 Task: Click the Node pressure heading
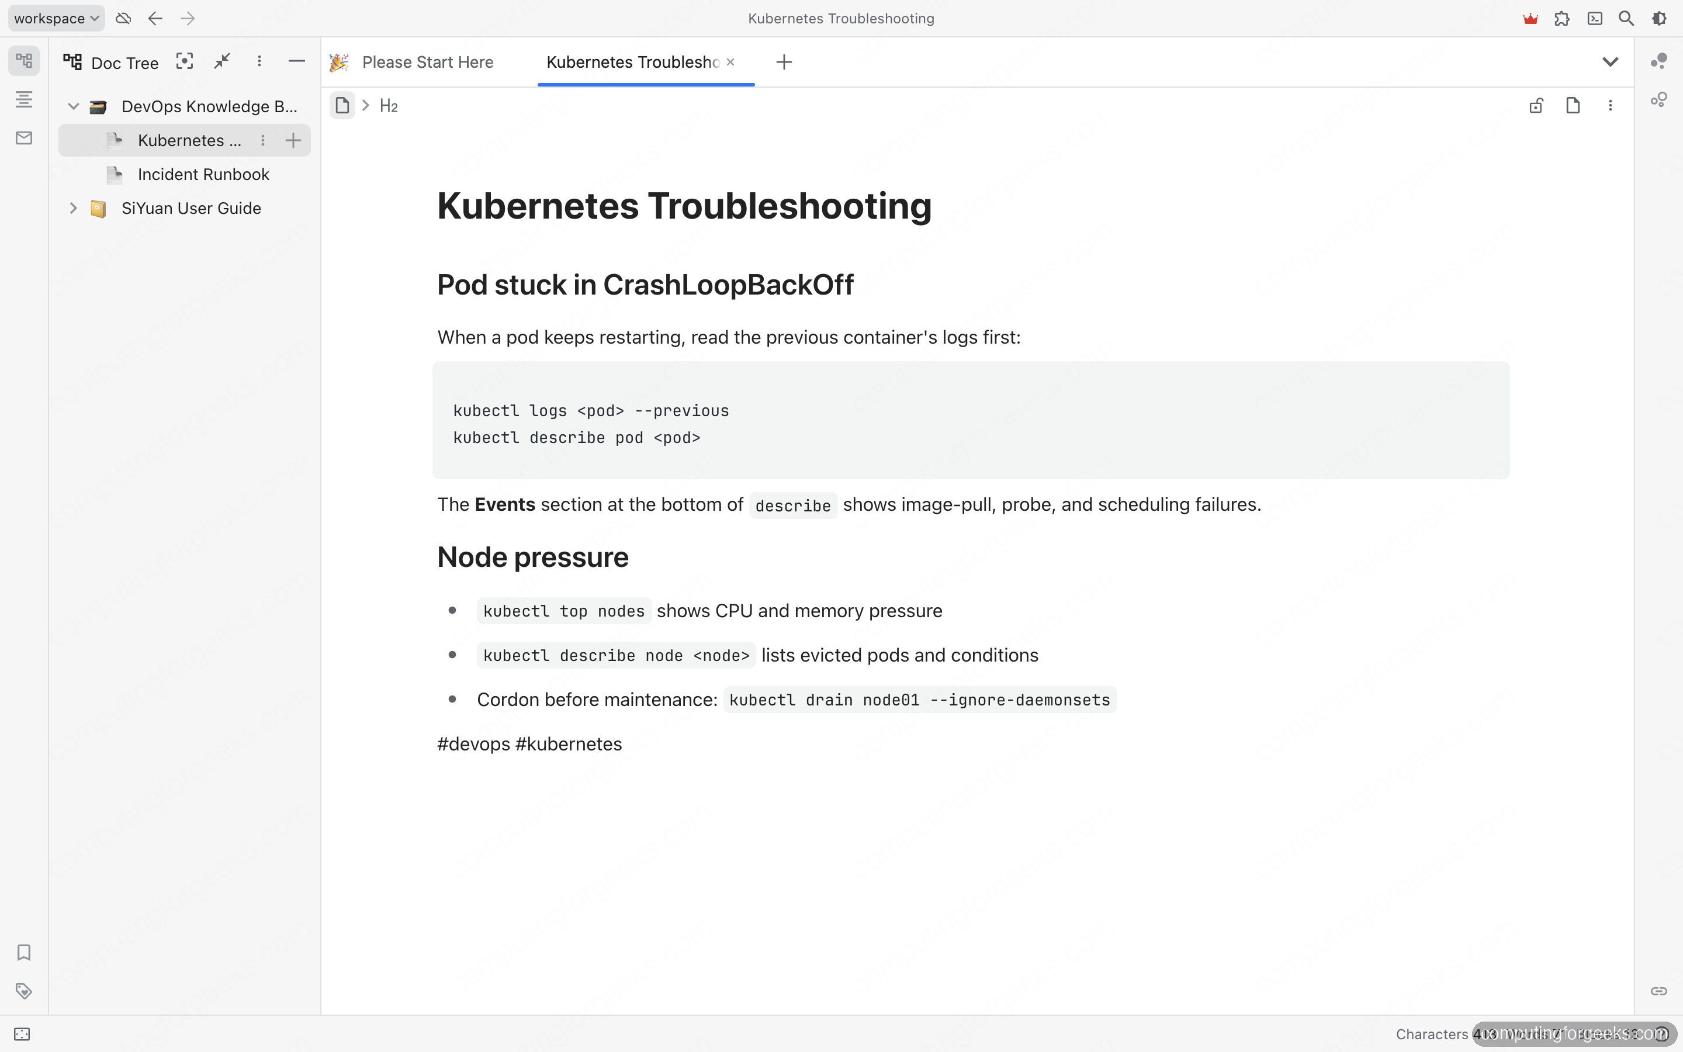tap(533, 558)
